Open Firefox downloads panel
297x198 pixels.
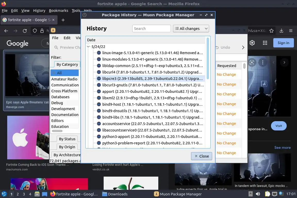point(282,31)
